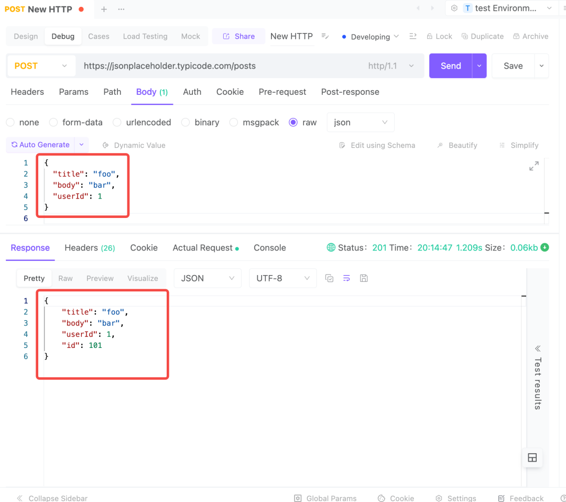Switch response view to Raw
566x502 pixels.
66,278
